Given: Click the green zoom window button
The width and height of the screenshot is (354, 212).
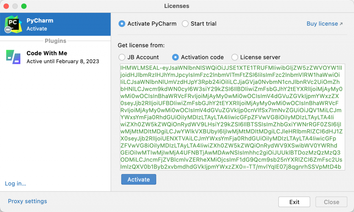Looking at the screenshot, I should tap(24, 6).
